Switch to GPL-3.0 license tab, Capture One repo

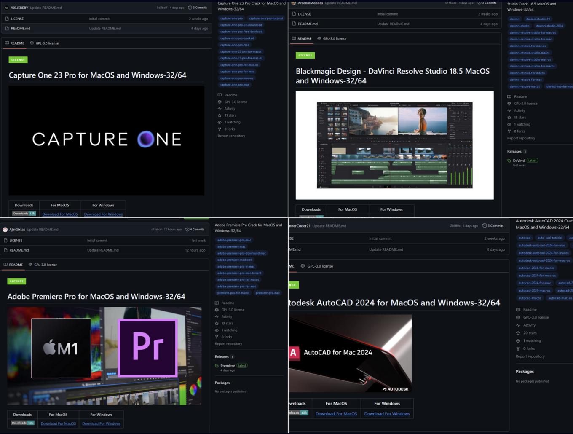pos(44,43)
